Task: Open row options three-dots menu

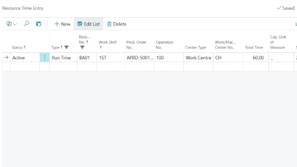Action: pos(45,58)
